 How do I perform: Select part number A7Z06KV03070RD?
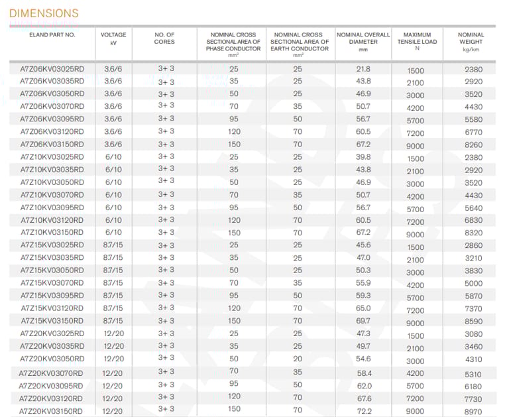point(52,106)
